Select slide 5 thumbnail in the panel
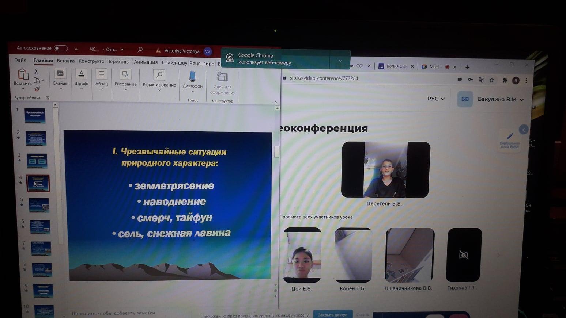Image resolution: width=566 pixels, height=318 pixels. (39, 205)
